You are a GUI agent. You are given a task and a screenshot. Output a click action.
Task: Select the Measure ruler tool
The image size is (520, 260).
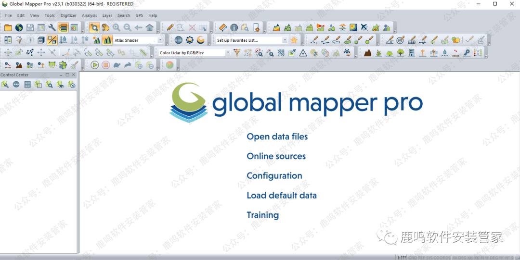(222, 28)
